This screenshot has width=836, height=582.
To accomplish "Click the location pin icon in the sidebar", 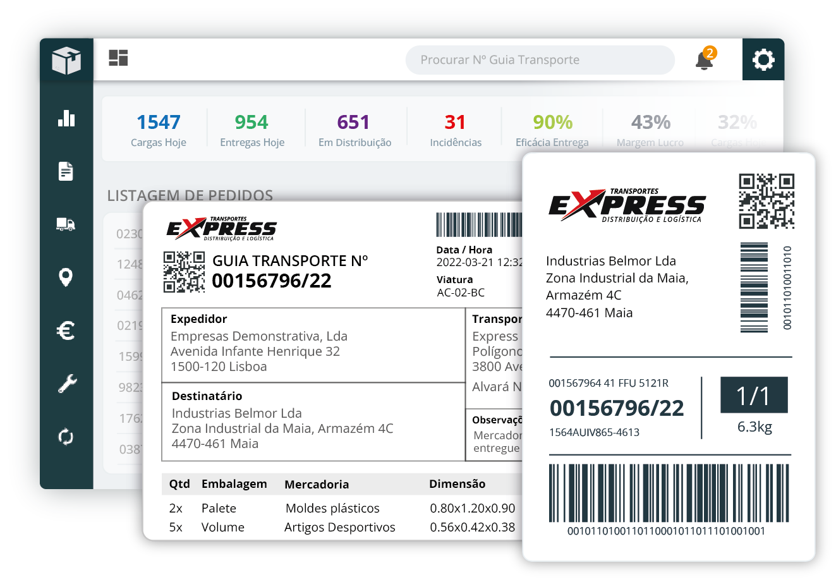I will tap(66, 276).
